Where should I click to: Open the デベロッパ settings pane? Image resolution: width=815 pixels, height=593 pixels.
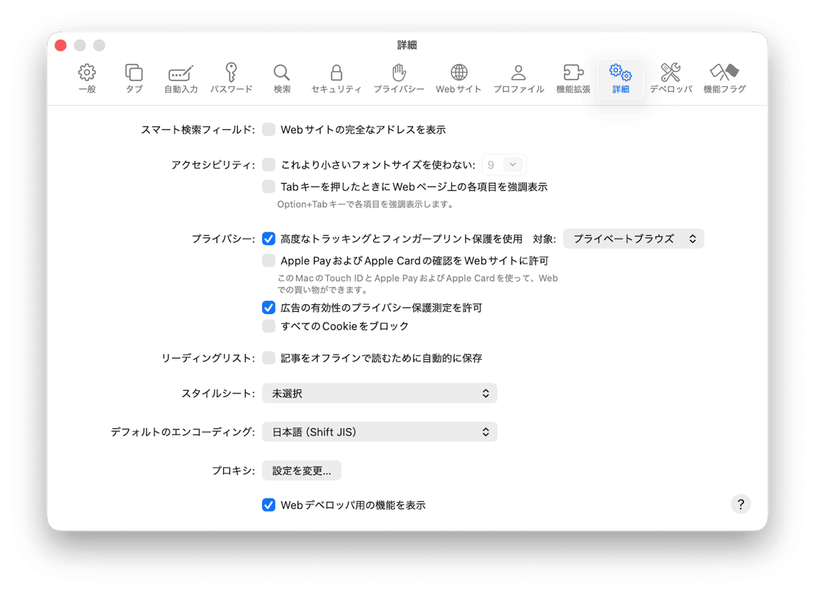point(671,76)
